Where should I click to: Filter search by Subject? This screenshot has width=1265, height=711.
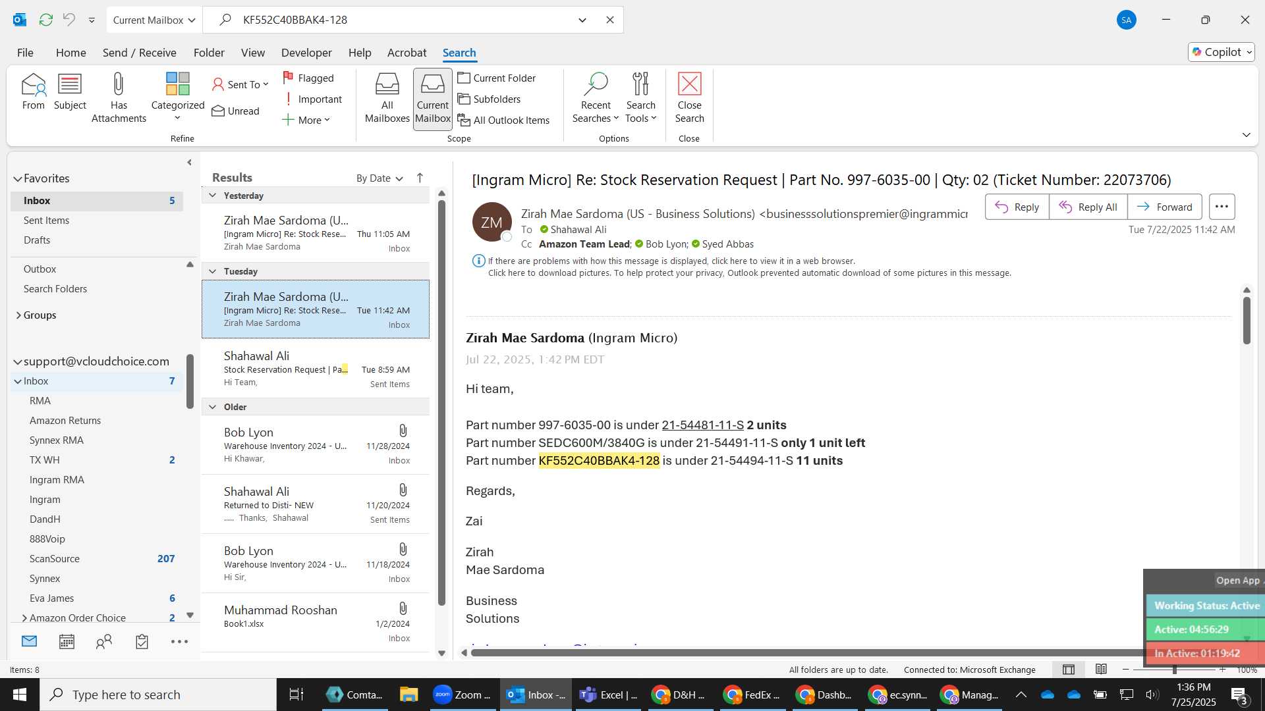70,92
